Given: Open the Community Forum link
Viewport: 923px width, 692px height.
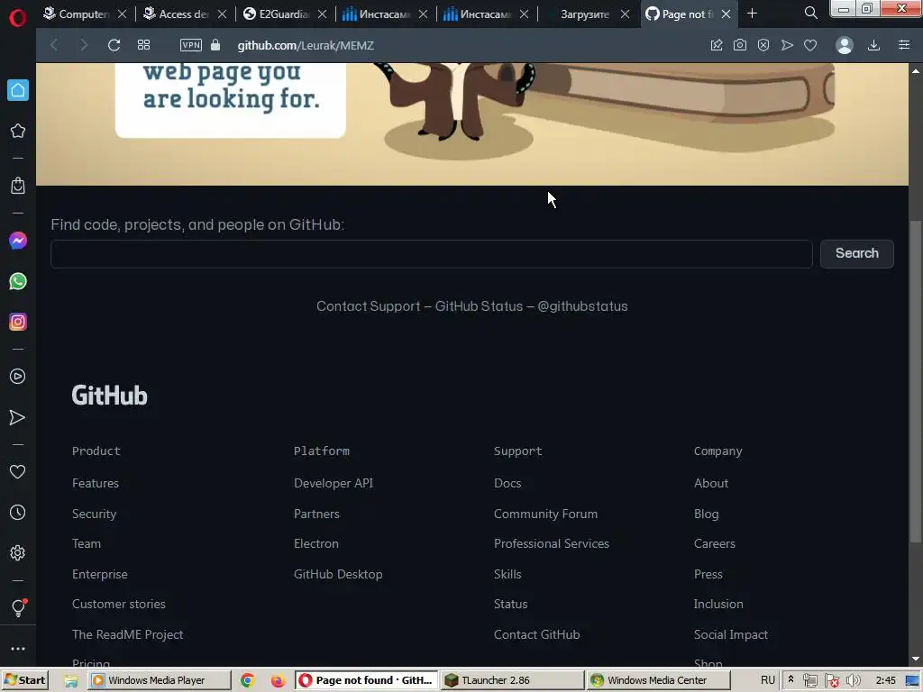Looking at the screenshot, I should coord(545,514).
